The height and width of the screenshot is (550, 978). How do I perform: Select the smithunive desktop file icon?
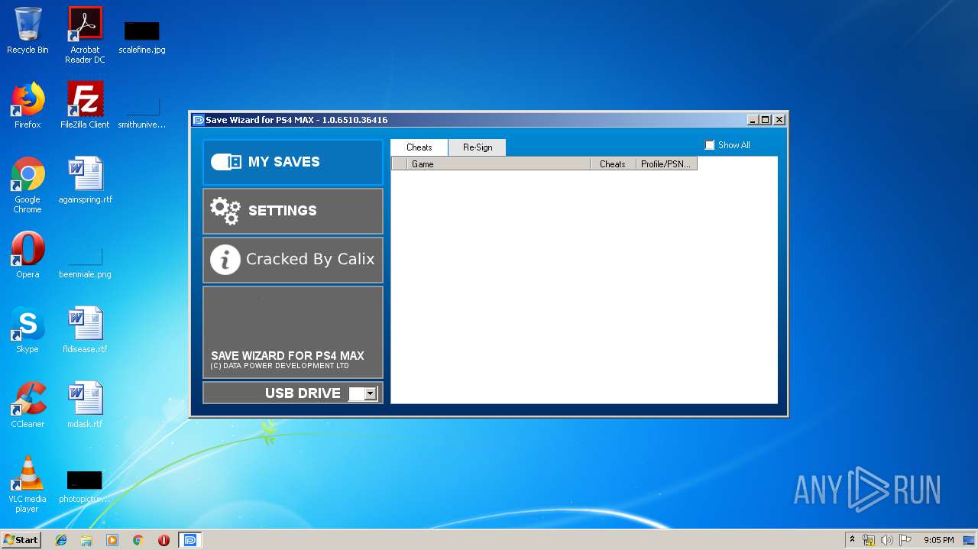click(142, 112)
